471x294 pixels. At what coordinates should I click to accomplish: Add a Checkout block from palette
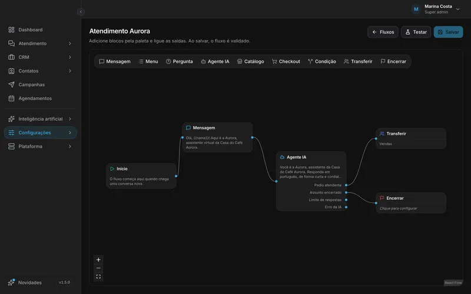tap(286, 62)
